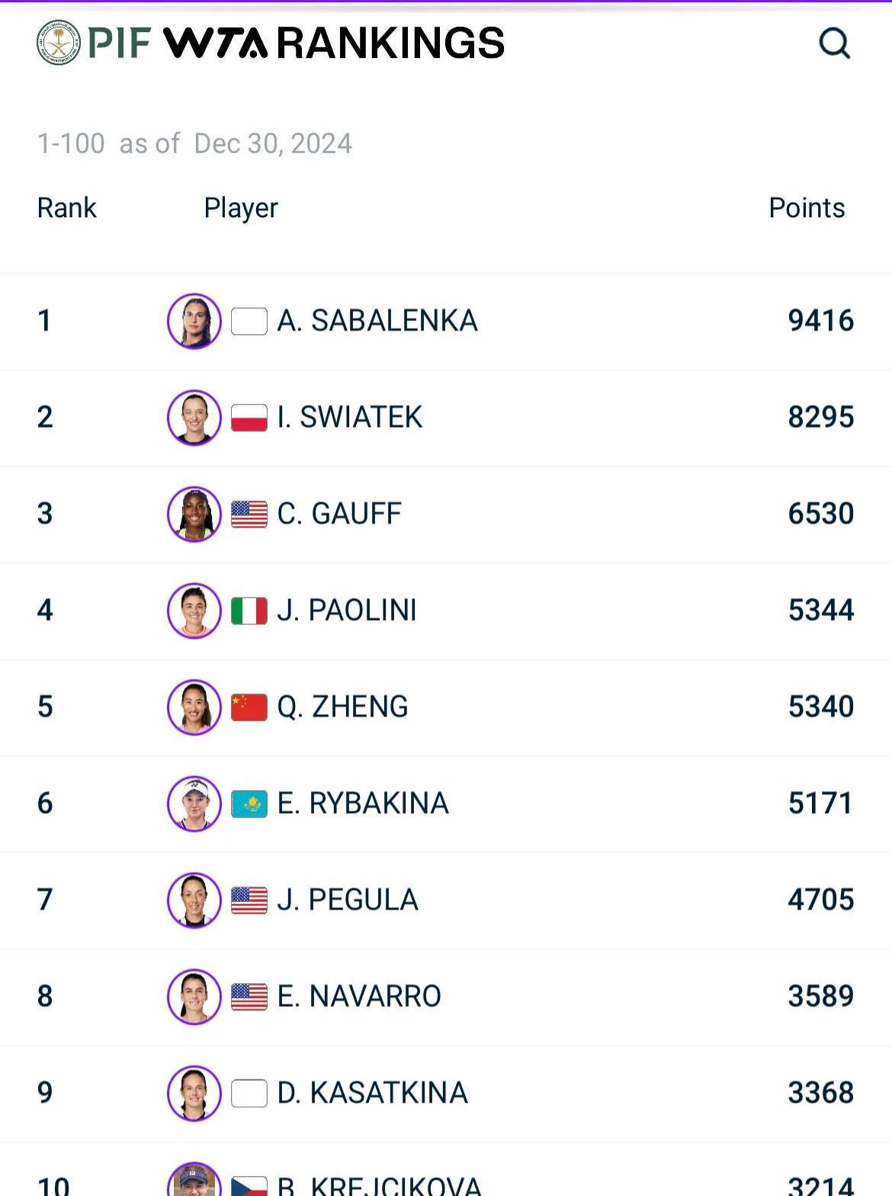The image size is (892, 1196).
Task: Open the search magnifier icon
Action: 834,43
